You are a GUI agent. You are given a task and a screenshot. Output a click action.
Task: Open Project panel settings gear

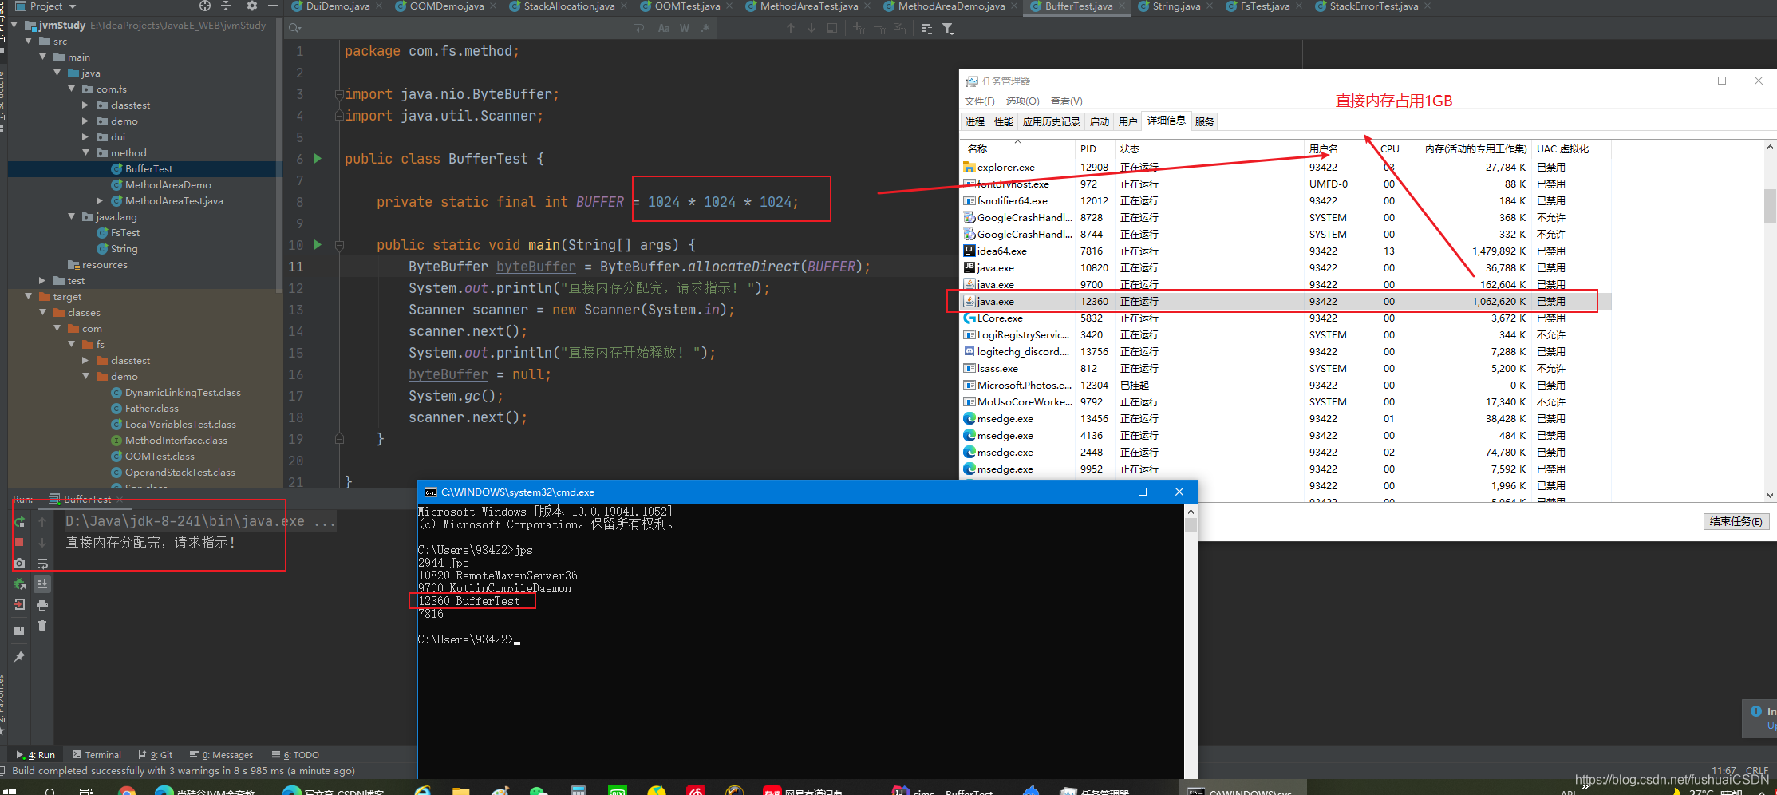[x=252, y=6]
